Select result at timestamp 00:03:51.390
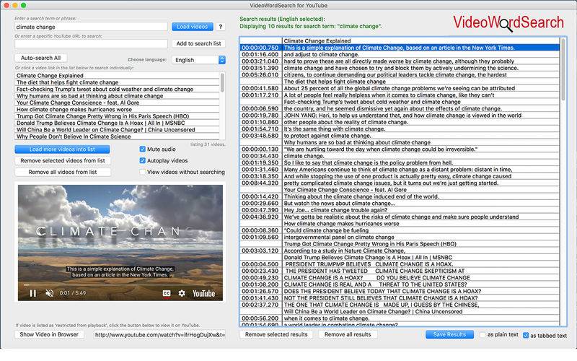Screen dimensions: 577x361 (400, 68)
